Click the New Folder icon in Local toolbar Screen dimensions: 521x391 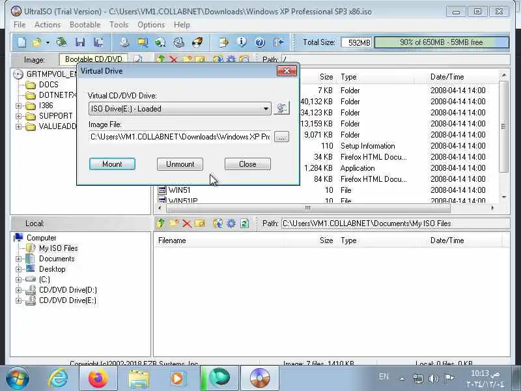pos(174,224)
